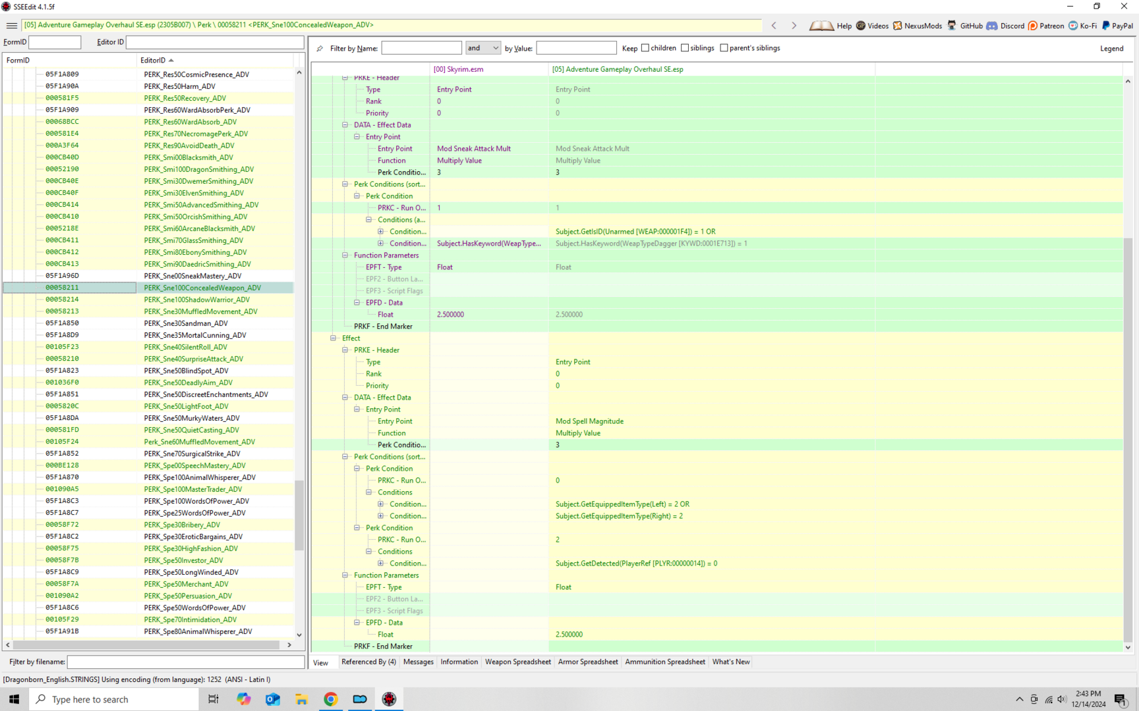Collapse the Effect tree node
The height and width of the screenshot is (711, 1139).
click(x=333, y=338)
